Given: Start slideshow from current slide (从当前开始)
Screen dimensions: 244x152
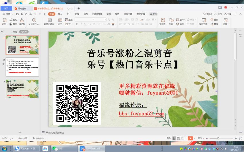Looking at the screenshot, I should [34, 20].
